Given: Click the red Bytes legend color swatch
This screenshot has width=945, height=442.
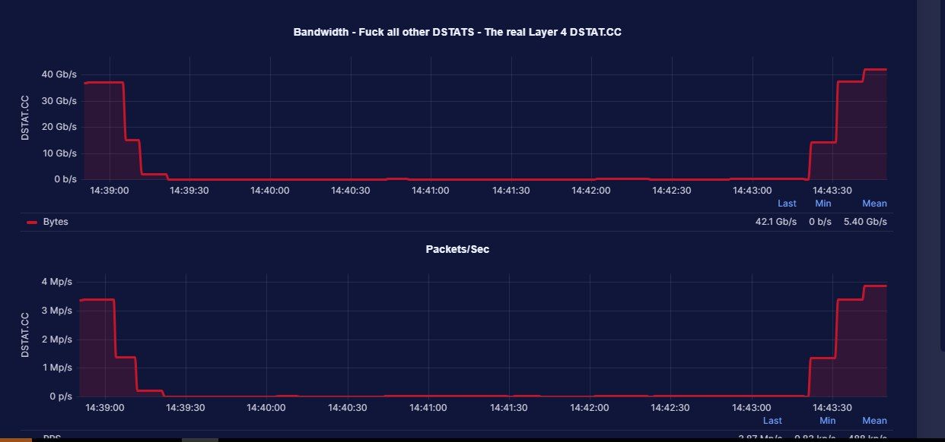Looking at the screenshot, I should pyautogui.click(x=32, y=223).
